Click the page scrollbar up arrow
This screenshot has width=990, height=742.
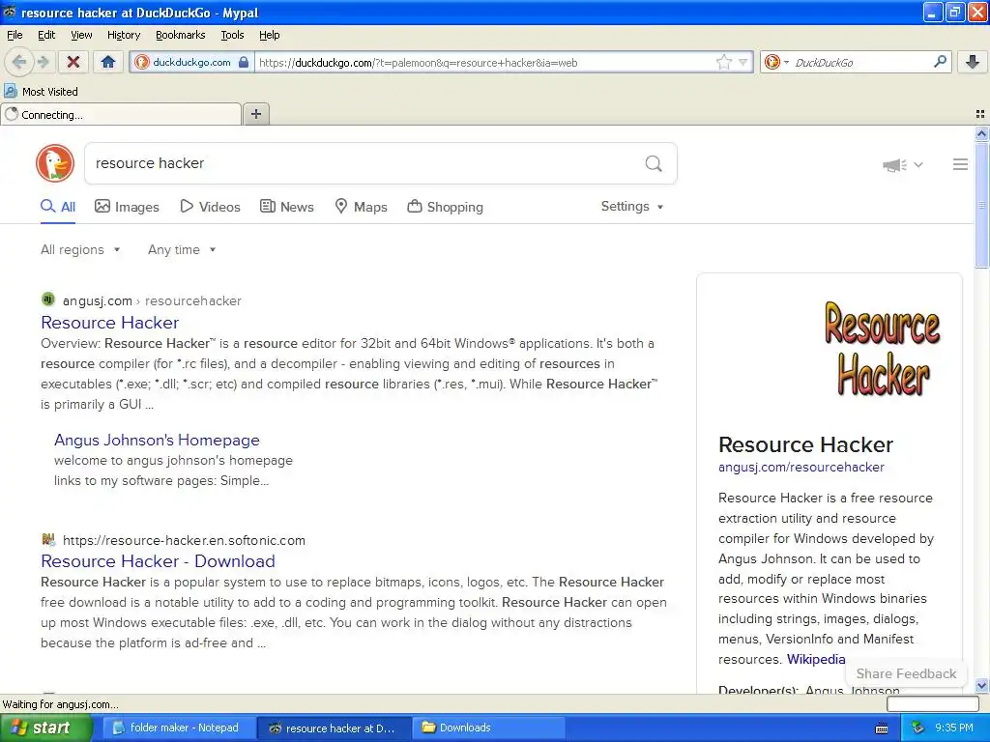(981, 133)
